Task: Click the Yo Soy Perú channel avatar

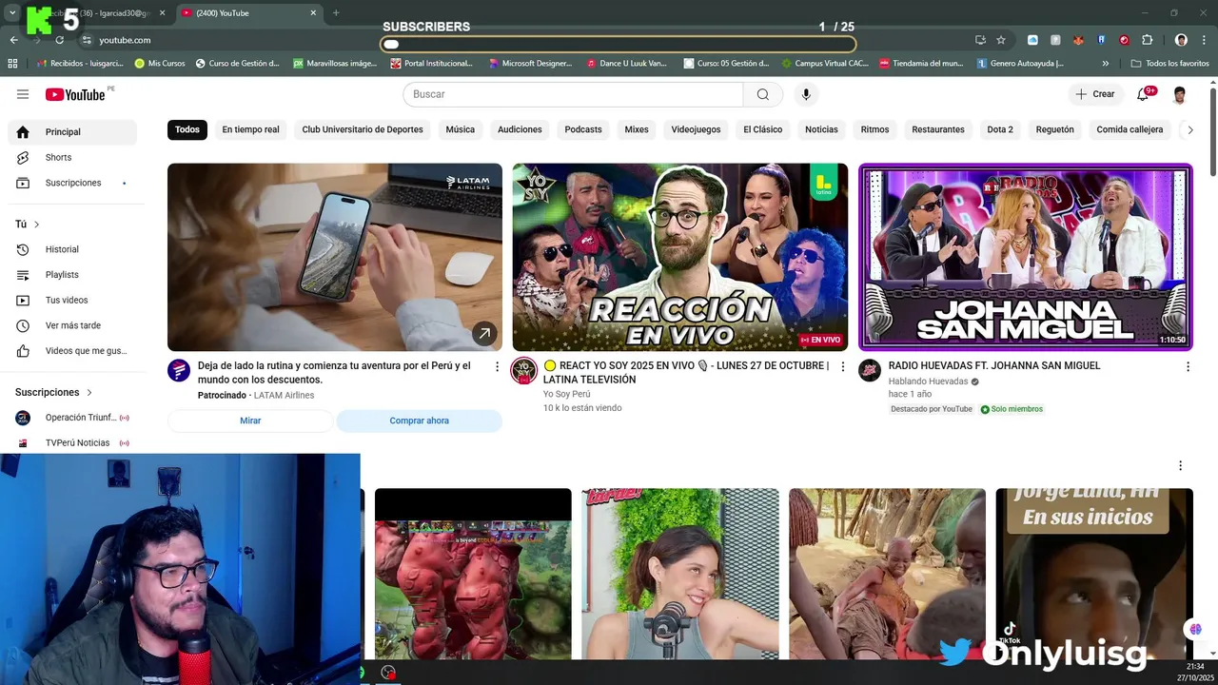Action: pyautogui.click(x=524, y=371)
